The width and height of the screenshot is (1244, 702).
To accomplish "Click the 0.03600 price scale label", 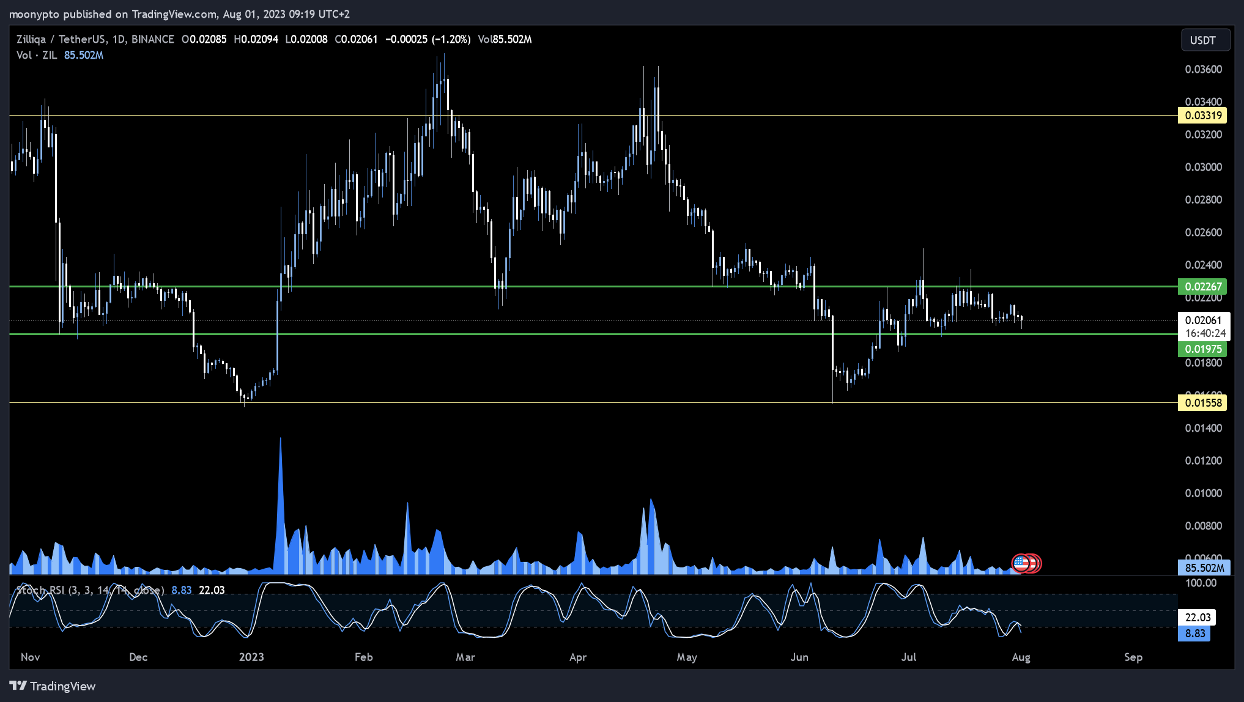I will click(1203, 69).
